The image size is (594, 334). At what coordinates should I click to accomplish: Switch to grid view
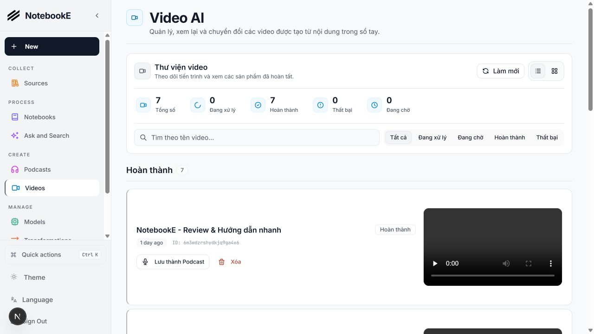tap(555, 71)
